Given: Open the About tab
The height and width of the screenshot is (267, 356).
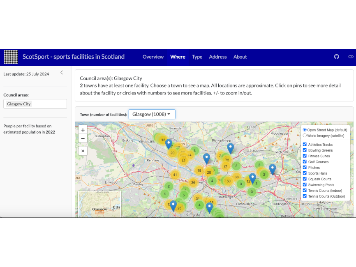Looking at the screenshot, I should (240, 57).
